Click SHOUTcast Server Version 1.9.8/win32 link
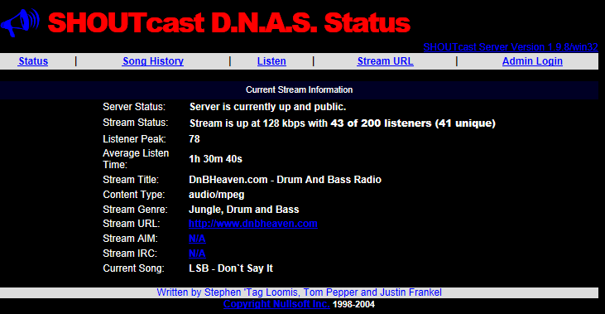The height and width of the screenshot is (314, 605). click(x=511, y=47)
